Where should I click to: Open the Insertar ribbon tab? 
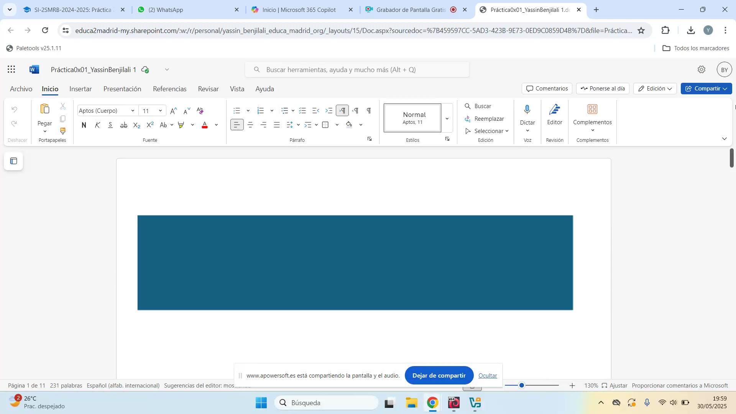coord(80,89)
